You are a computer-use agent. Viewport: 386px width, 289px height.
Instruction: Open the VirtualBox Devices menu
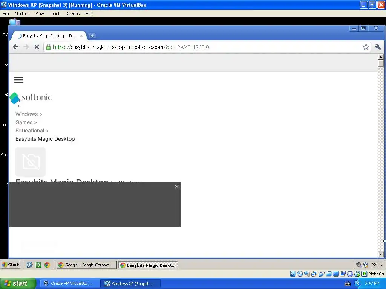tap(73, 14)
